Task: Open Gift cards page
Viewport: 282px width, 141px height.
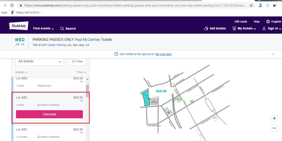Action: click(241, 22)
